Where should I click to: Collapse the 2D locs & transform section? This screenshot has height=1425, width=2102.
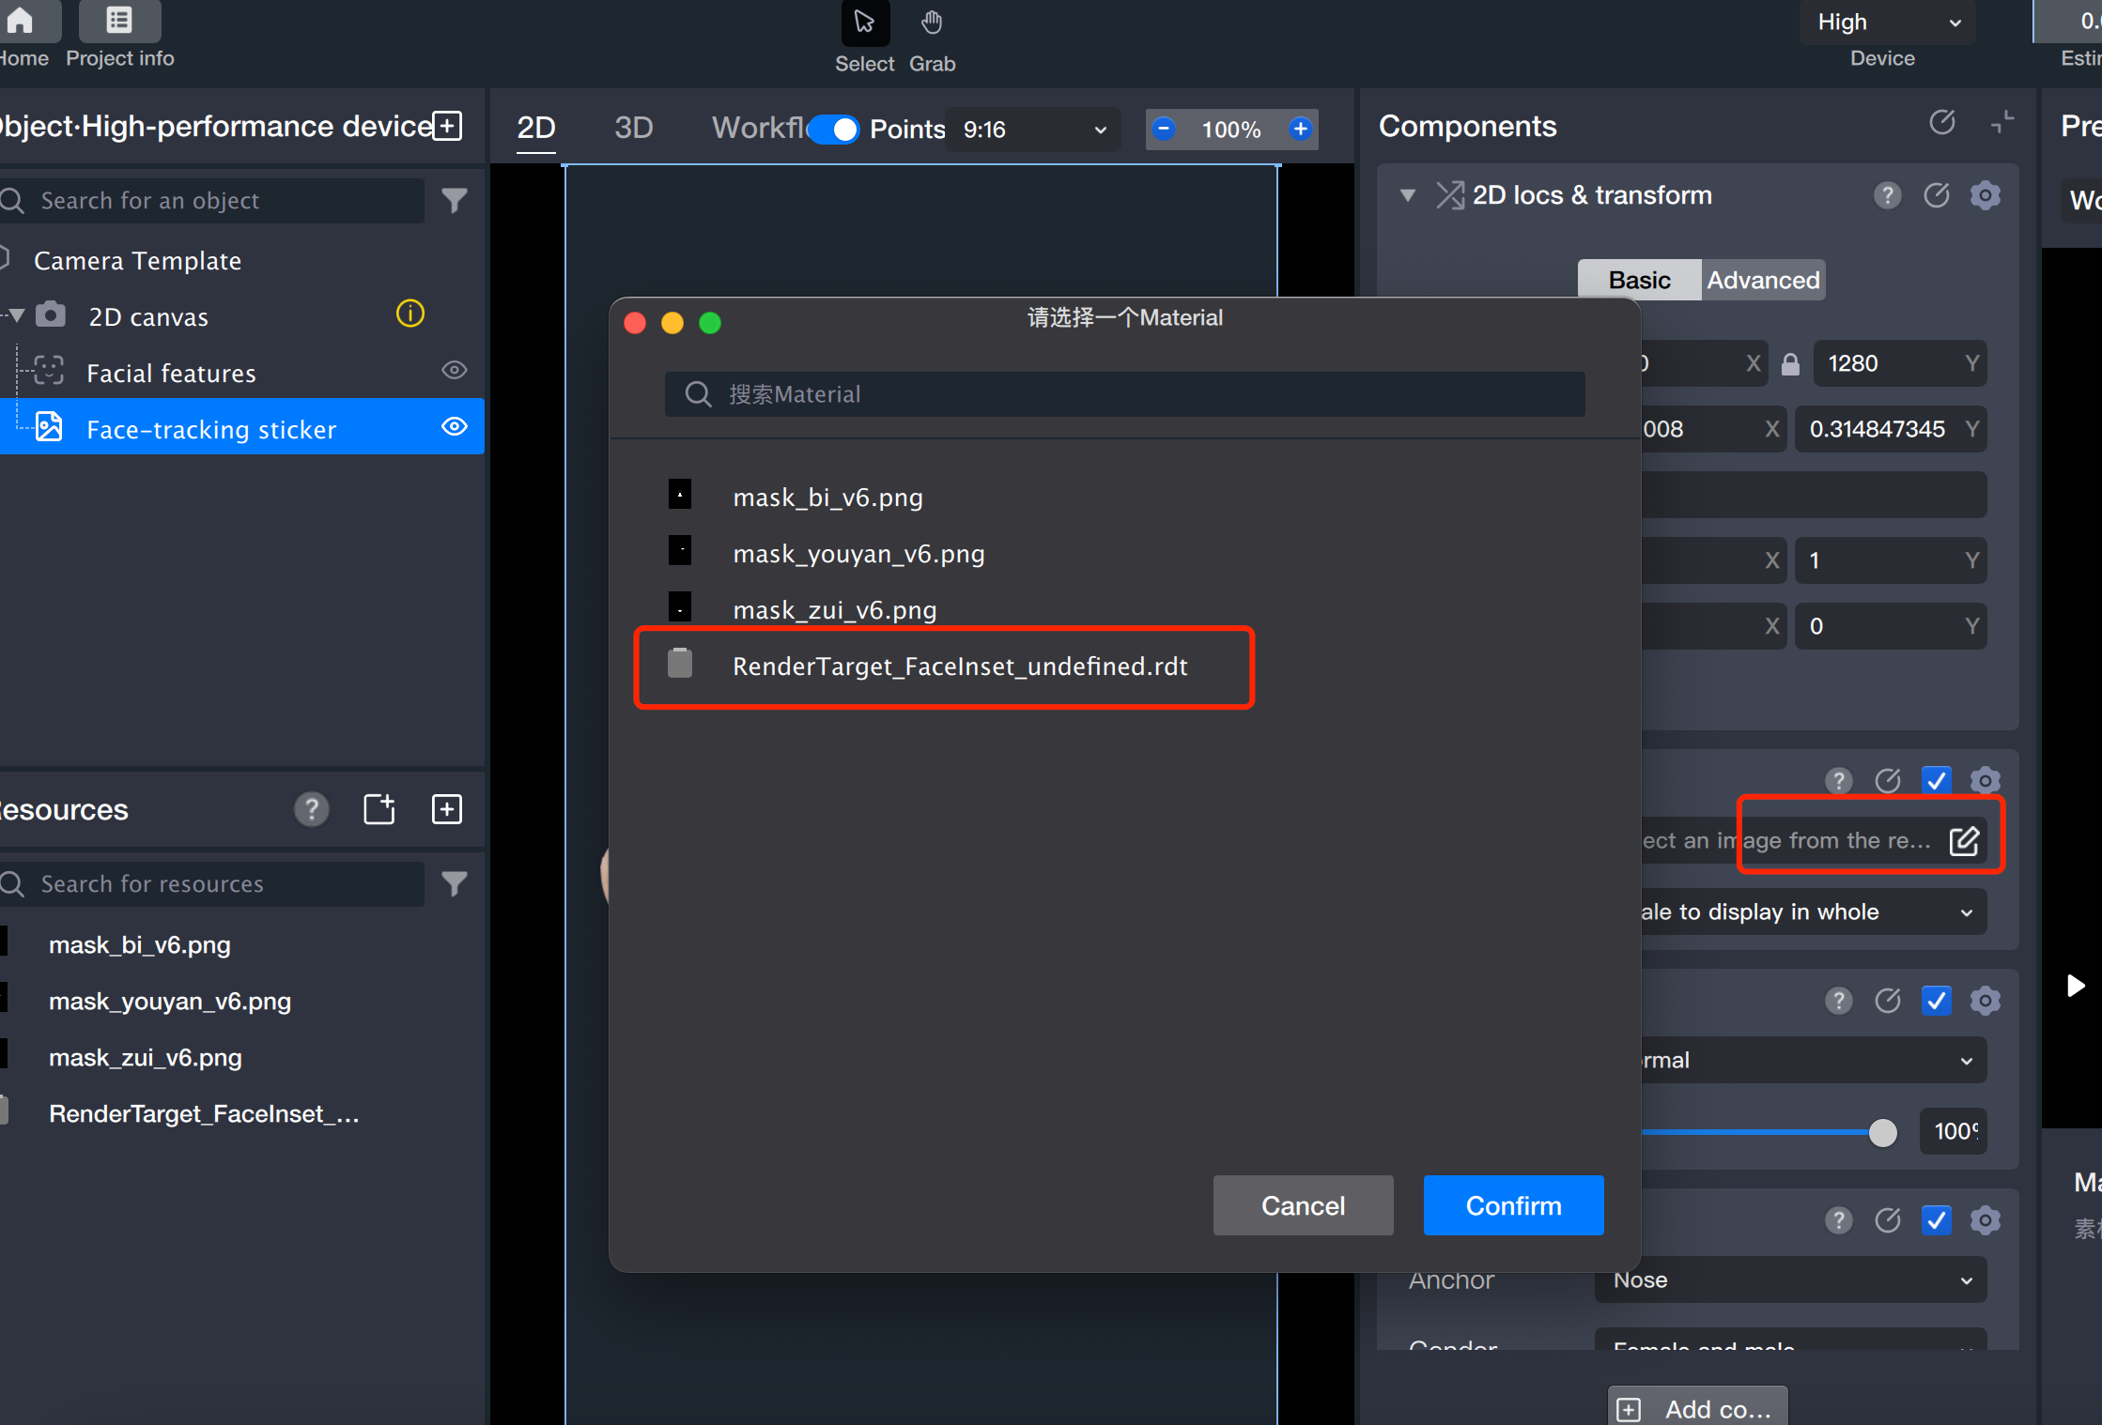tap(1407, 195)
